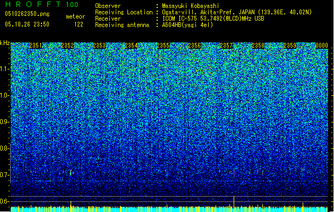Click the 1.1 kHz axis label
The image size is (334, 212).
pyautogui.click(x=4, y=69)
